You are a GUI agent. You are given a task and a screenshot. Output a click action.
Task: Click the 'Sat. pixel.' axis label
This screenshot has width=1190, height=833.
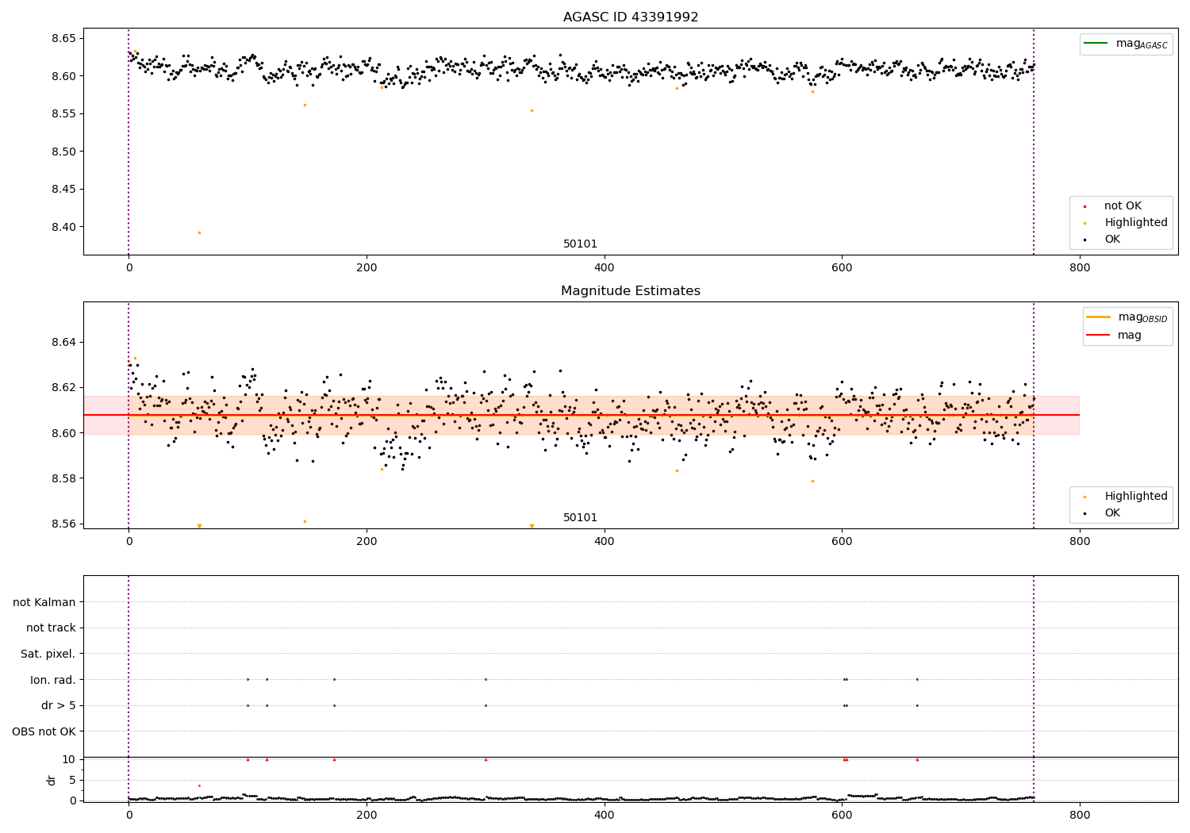pos(48,654)
